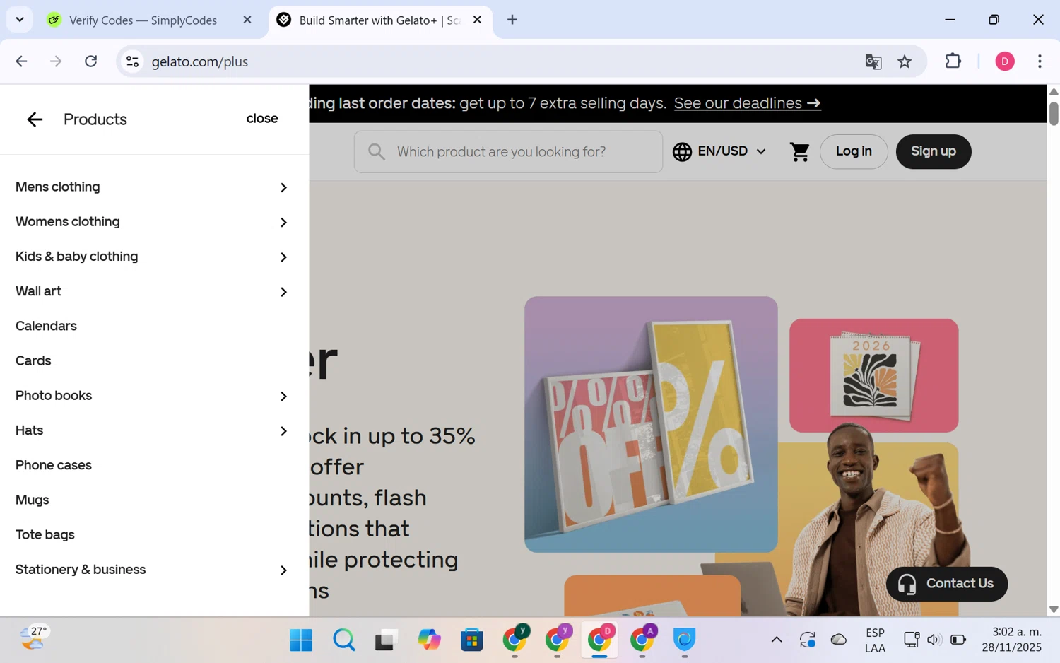This screenshot has height=663, width=1060.
Task: Expand the Photo books chevron
Action: (x=283, y=397)
